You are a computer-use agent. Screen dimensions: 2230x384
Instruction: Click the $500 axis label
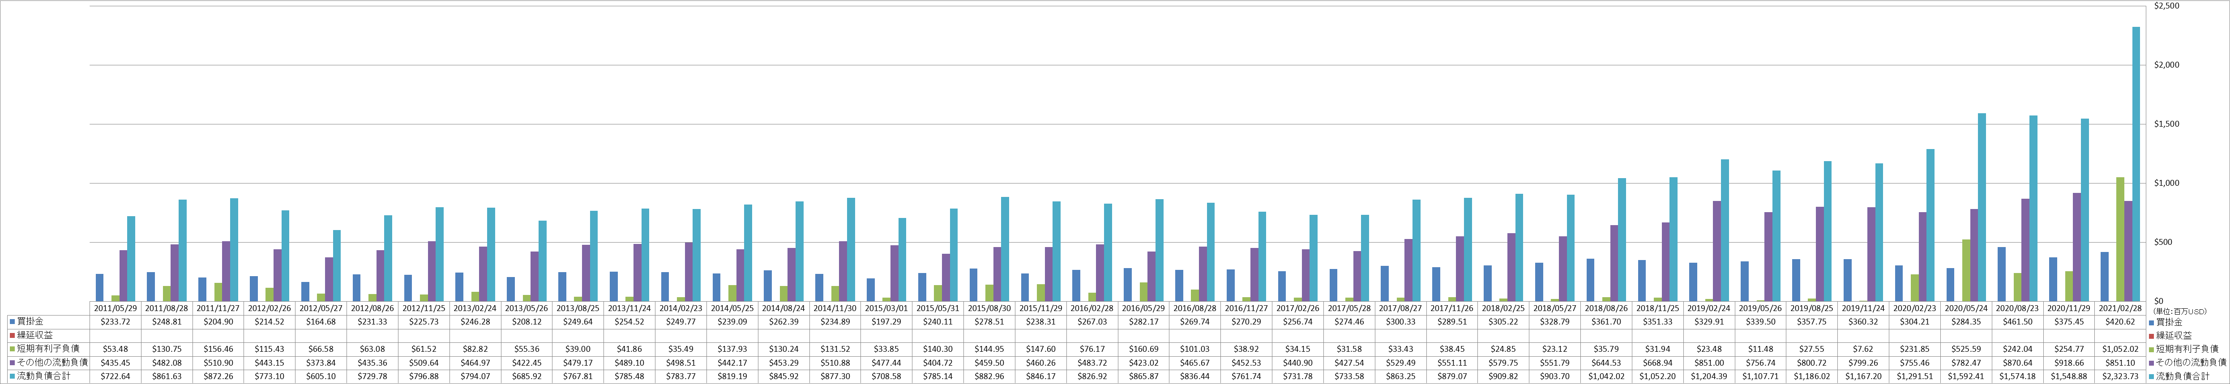(2162, 242)
